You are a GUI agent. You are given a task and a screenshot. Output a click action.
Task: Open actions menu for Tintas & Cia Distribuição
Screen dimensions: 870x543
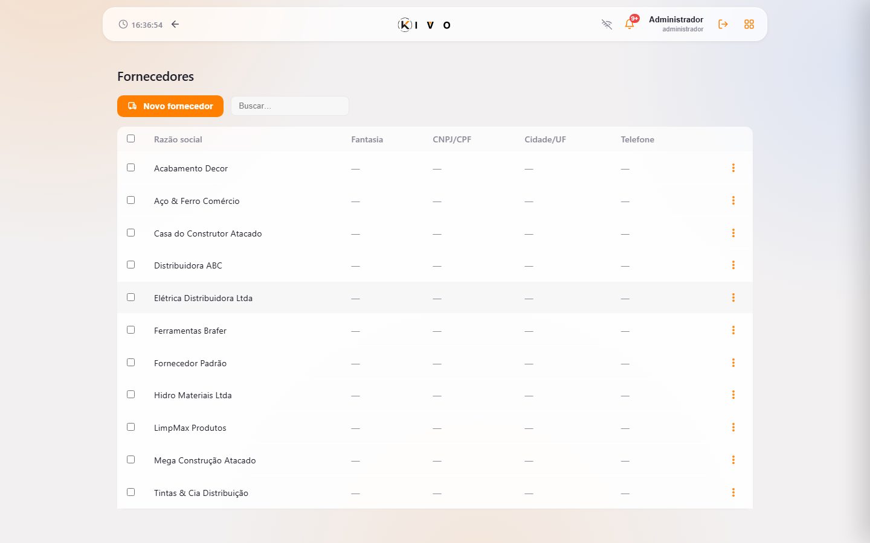[733, 492]
